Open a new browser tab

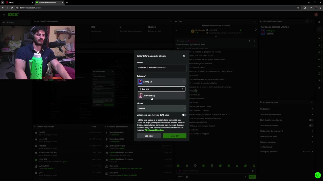(x=67, y=2)
